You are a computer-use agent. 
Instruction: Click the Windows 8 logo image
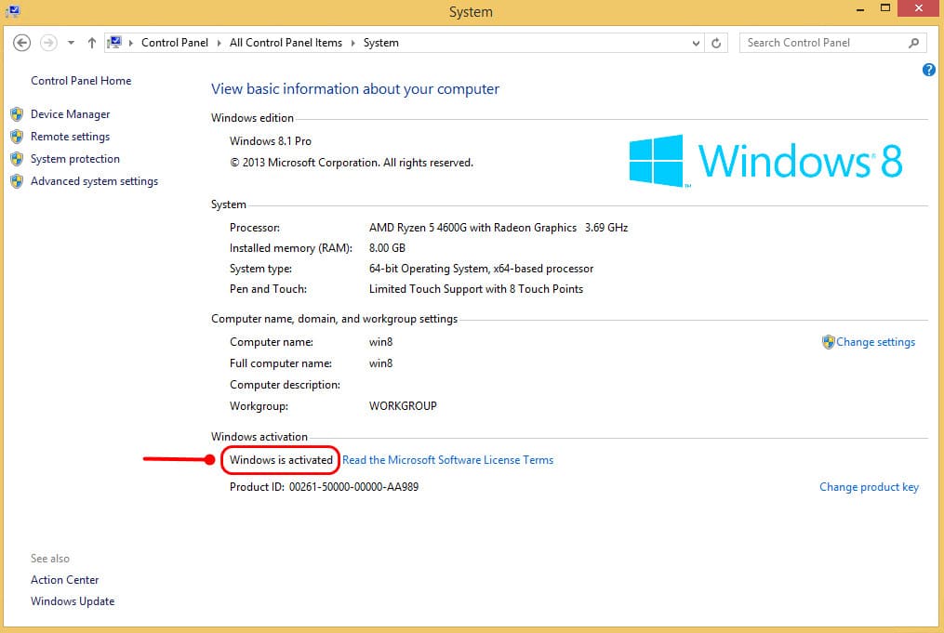pyautogui.click(x=765, y=161)
